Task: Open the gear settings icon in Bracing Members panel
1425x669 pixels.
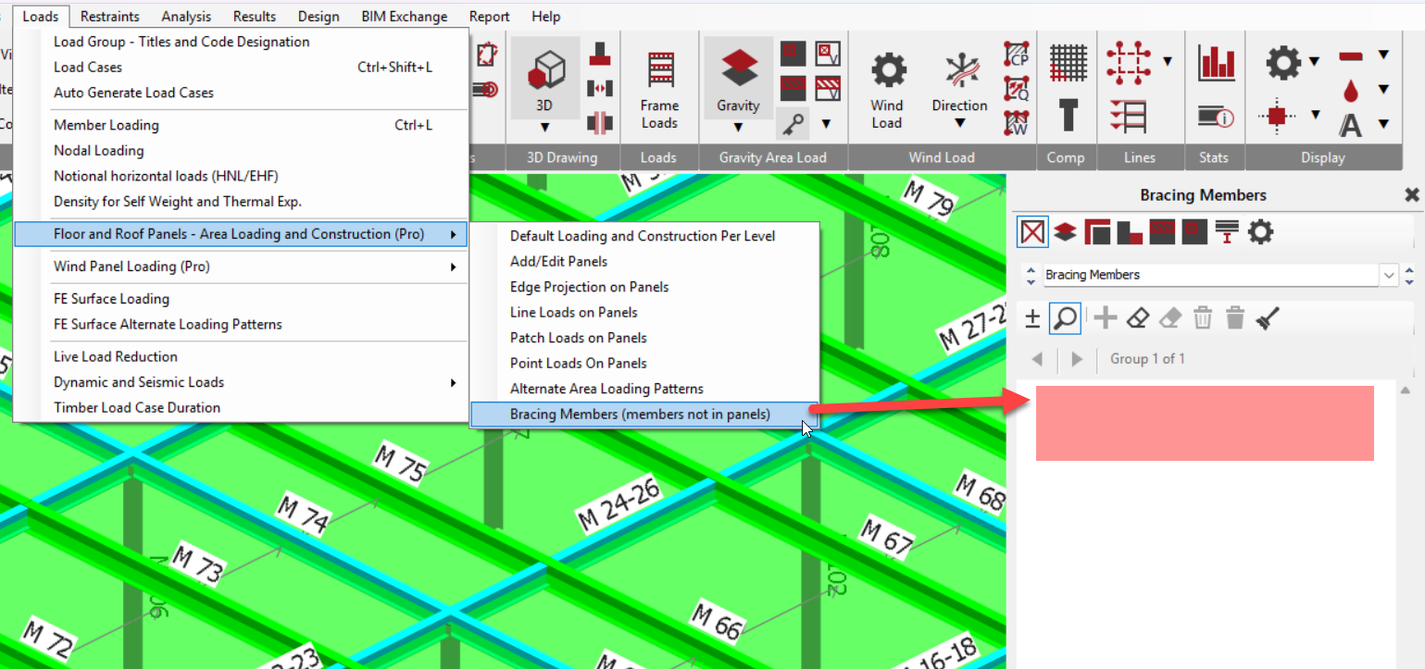Action: 1260,231
